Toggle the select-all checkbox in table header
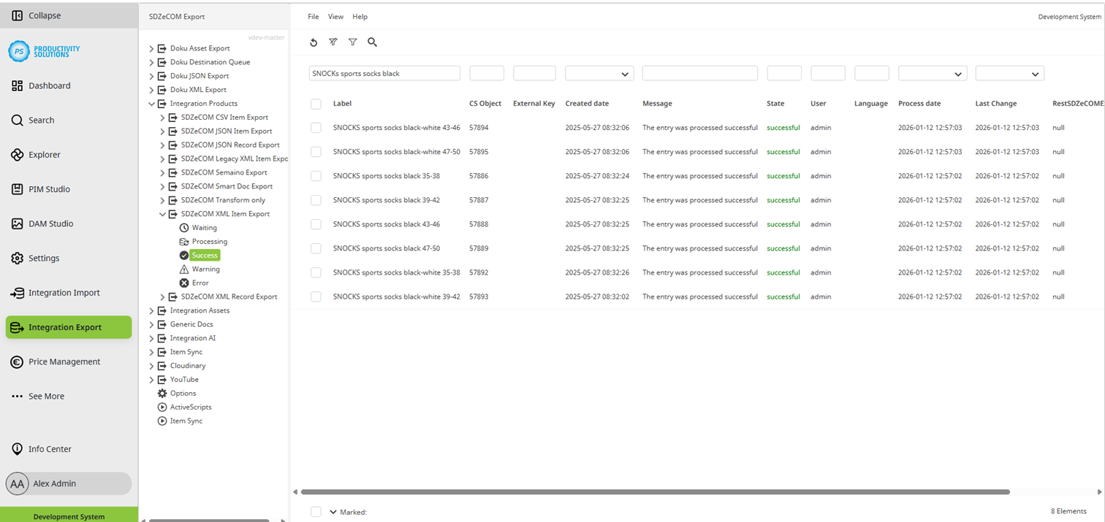1105x522 pixels. [316, 104]
